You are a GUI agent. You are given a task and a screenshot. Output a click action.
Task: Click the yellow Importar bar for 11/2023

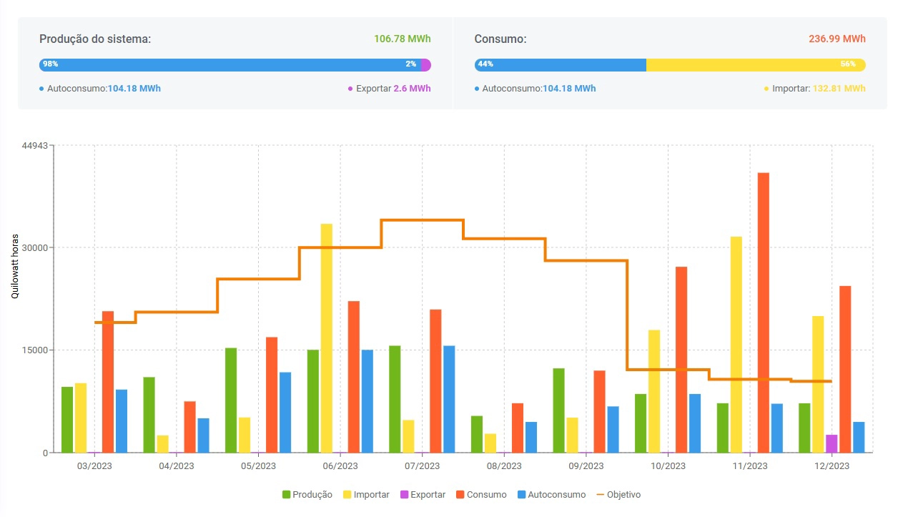tap(736, 345)
